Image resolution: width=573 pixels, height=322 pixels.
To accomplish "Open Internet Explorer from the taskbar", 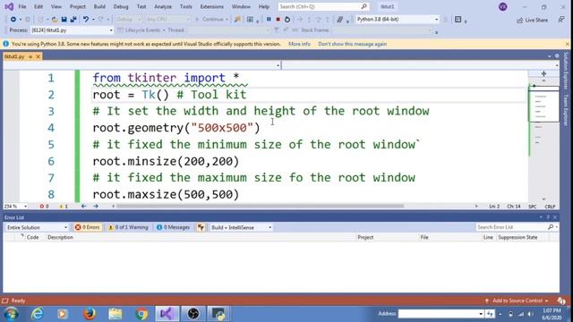I will tap(37, 314).
